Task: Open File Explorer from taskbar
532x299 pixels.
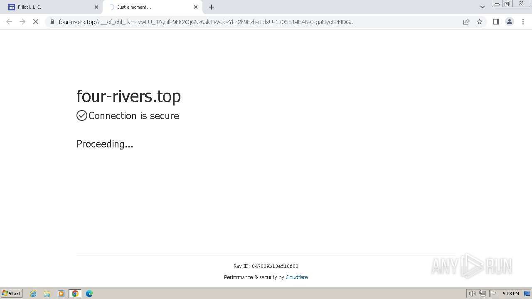Action: [x=47, y=294]
